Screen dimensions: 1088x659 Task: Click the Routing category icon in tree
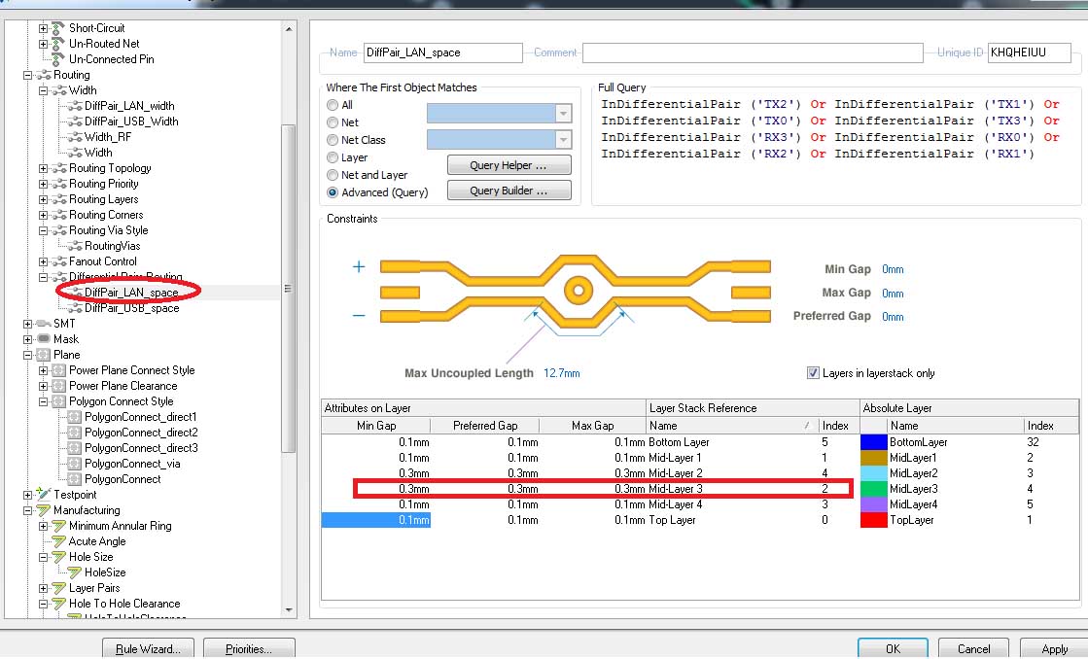pos(43,75)
